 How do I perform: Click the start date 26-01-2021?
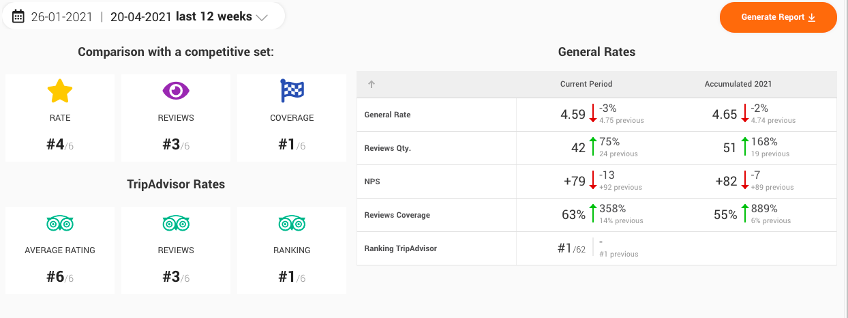62,17
